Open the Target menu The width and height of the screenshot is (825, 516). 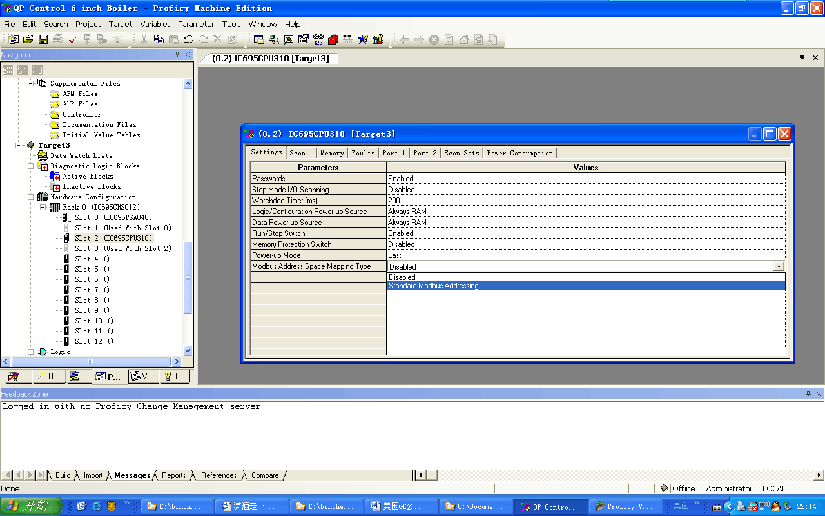(120, 24)
